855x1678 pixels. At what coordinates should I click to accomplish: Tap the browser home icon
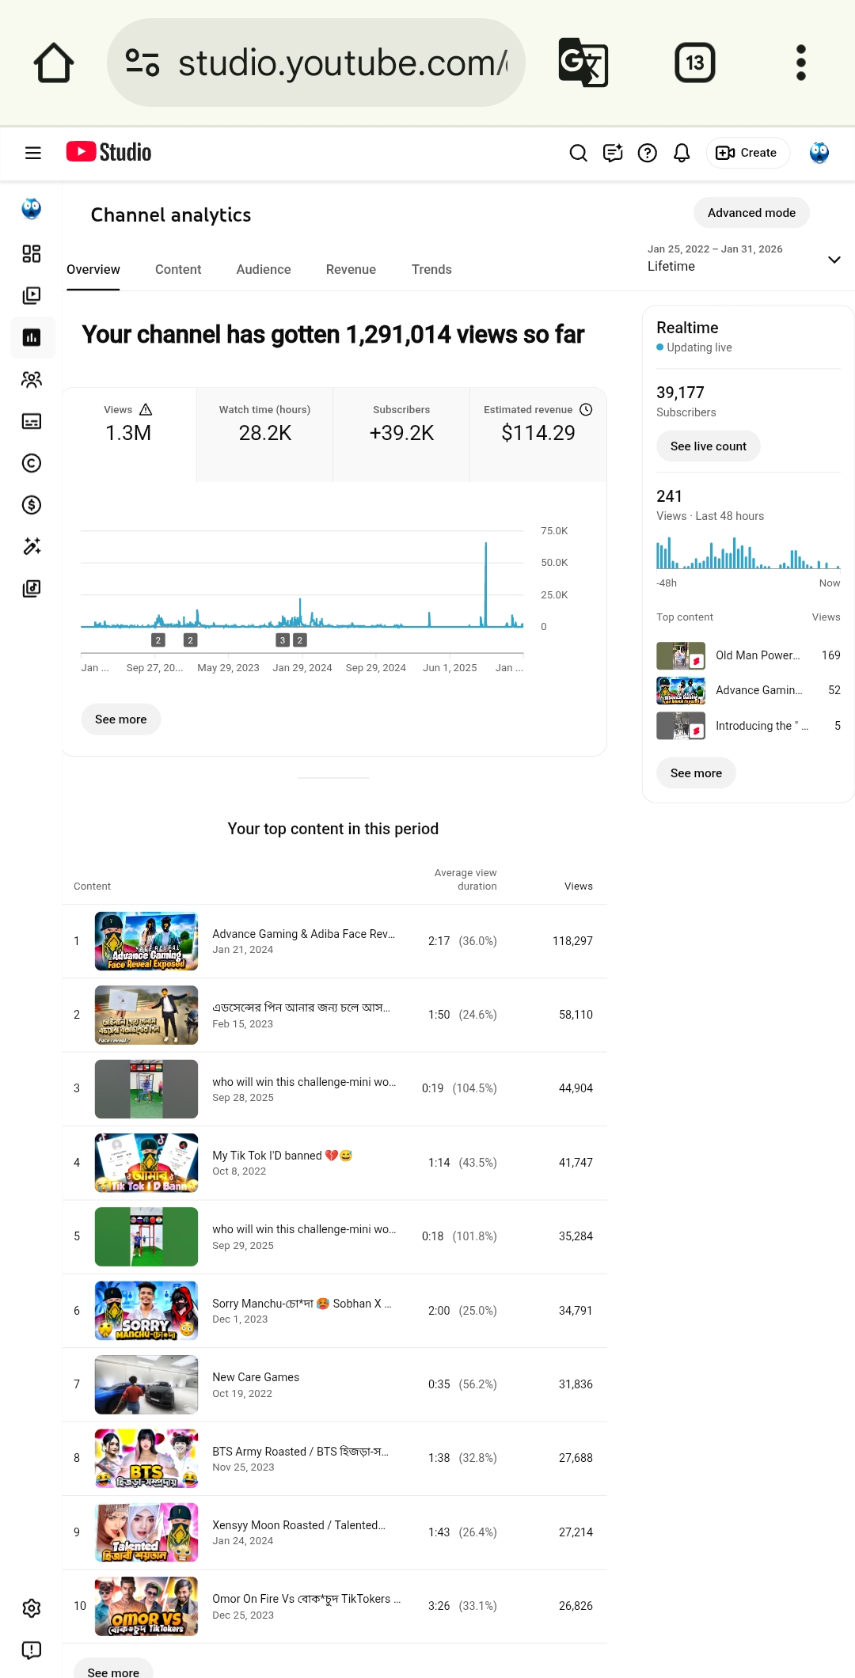pos(54,63)
